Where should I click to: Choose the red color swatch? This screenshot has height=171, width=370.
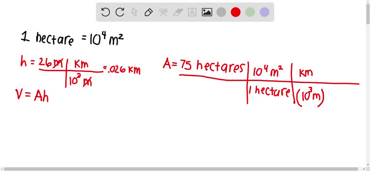[236, 12]
